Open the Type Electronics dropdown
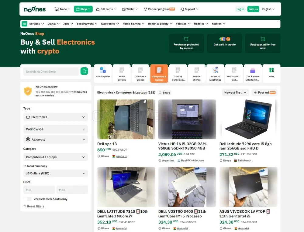 pyautogui.click(x=56, y=117)
